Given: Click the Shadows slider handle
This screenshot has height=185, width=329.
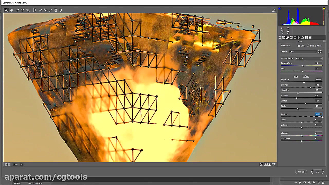Looking at the screenshot, I should (297, 98).
